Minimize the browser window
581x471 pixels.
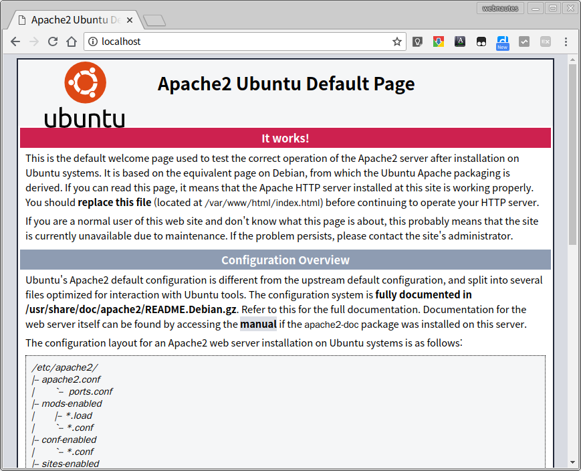coord(536,8)
